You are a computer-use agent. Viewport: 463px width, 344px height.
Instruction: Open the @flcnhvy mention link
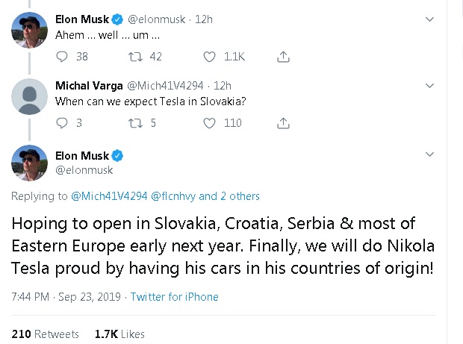point(173,196)
